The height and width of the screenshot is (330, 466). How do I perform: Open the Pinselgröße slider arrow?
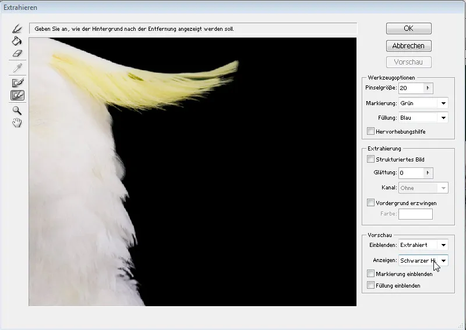pyautogui.click(x=427, y=88)
